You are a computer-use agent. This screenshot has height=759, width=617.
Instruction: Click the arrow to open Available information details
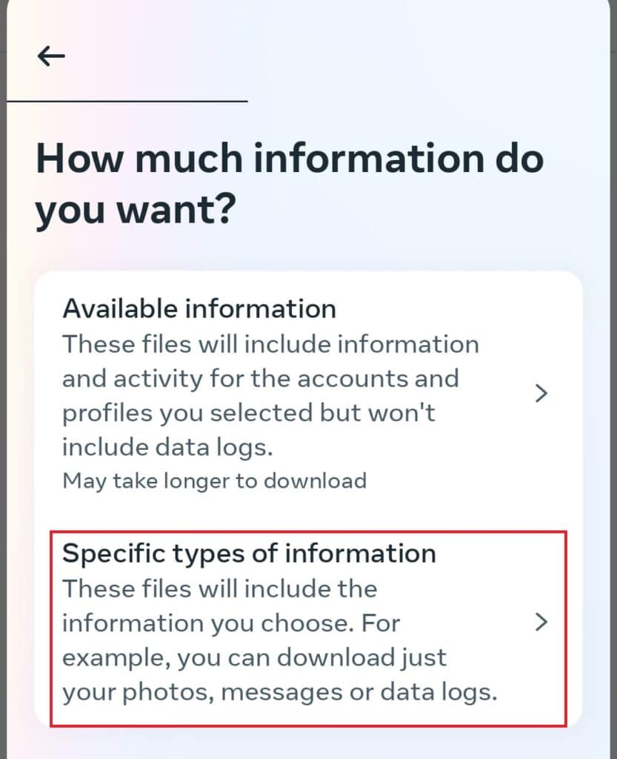[x=541, y=394]
